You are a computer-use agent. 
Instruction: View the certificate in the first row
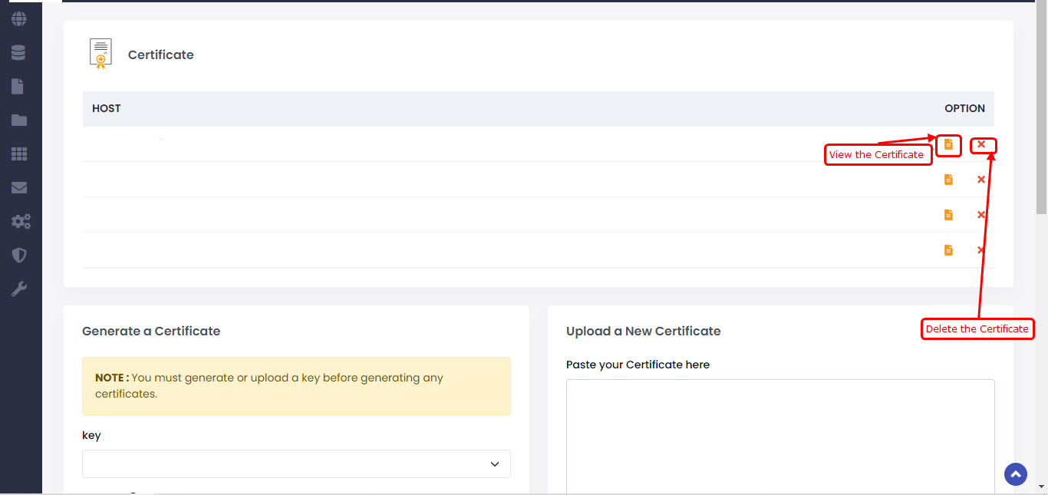pyautogui.click(x=948, y=144)
